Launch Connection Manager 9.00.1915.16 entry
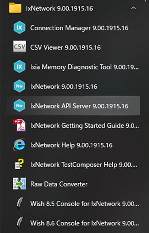Image resolution: width=149 pixels, height=233 pixels. click(x=73, y=28)
